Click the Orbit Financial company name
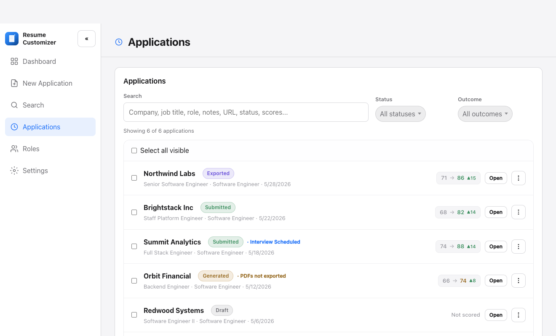 [x=167, y=276]
